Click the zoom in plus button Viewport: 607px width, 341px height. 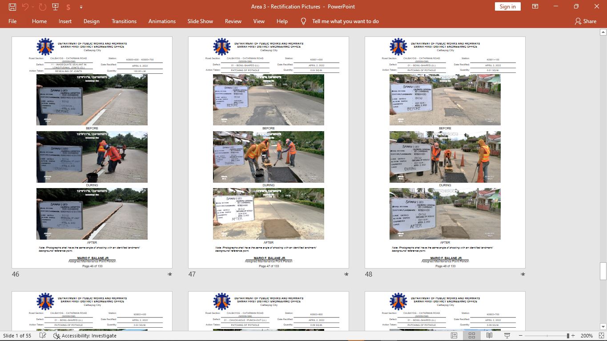(573, 336)
